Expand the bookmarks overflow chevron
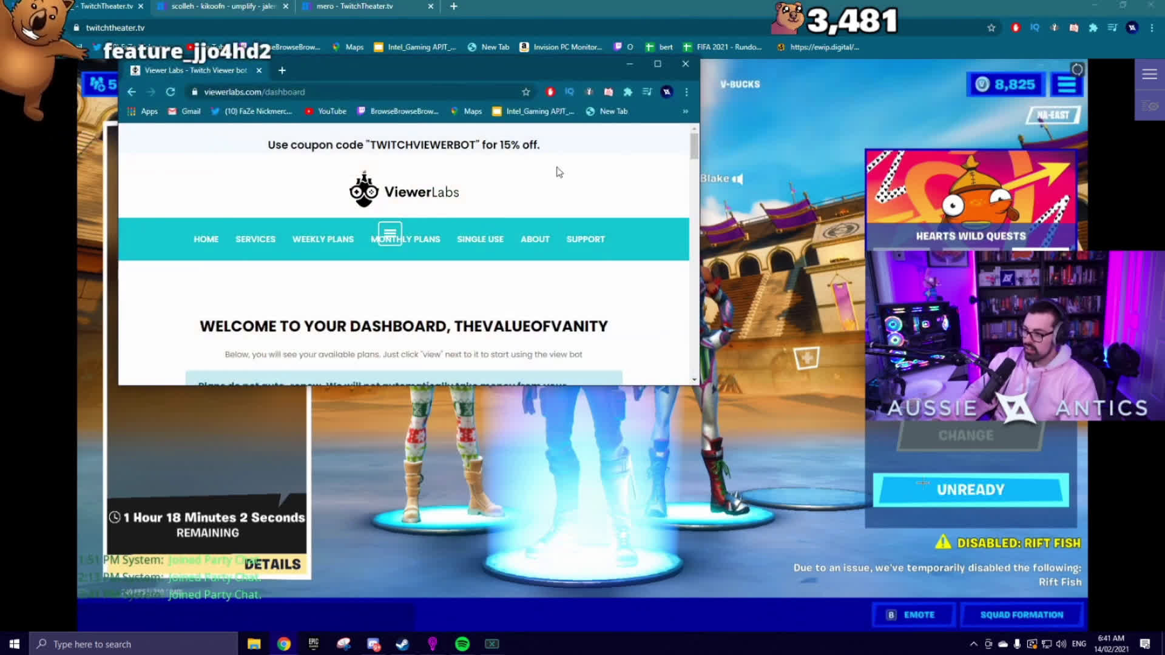This screenshot has width=1165, height=655. point(685,111)
